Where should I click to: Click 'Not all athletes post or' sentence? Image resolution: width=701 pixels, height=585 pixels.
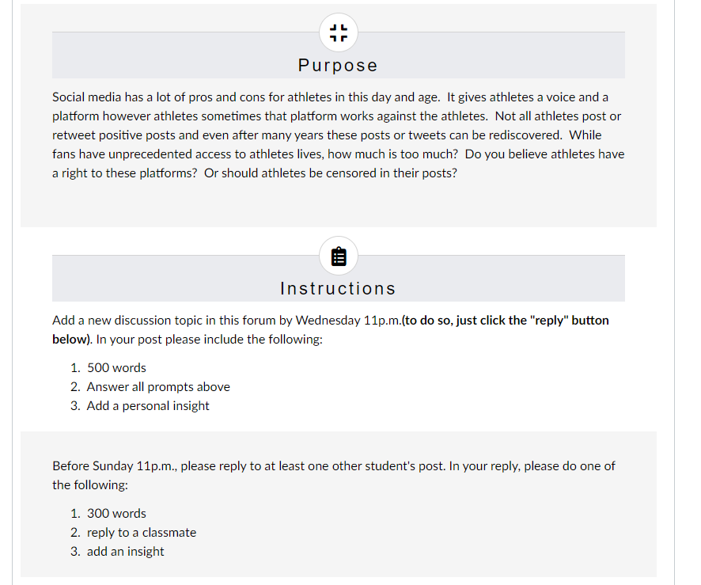tap(558, 116)
